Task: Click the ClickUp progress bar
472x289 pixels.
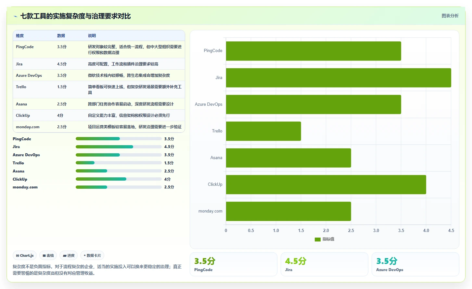Action: tap(119, 179)
